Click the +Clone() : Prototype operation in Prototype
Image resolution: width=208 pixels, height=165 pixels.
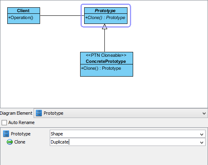(x=105, y=17)
